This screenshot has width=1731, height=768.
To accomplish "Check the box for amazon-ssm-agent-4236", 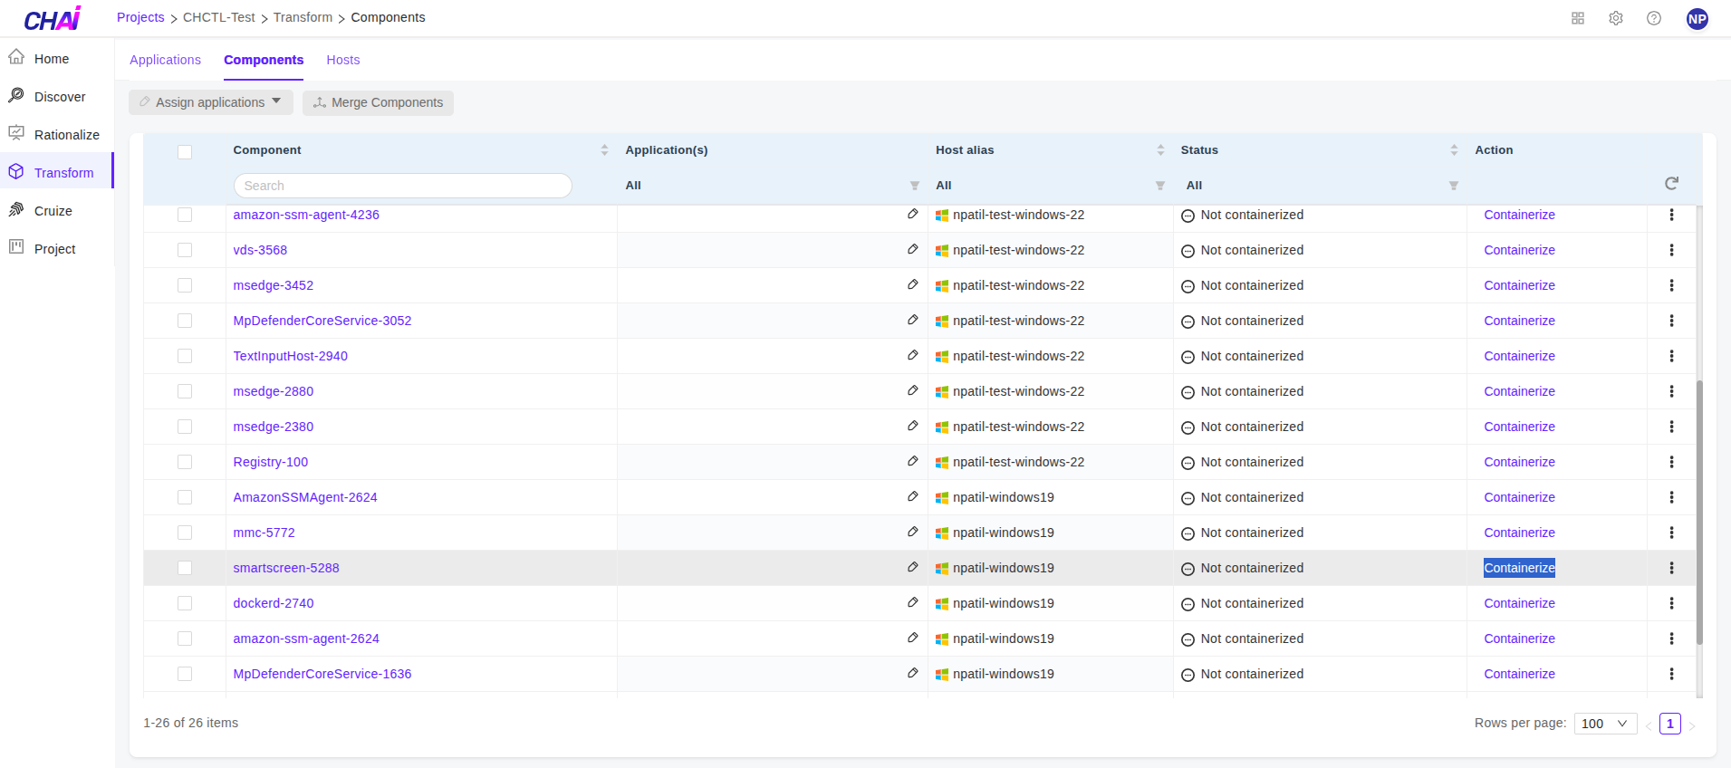I will point(185,215).
